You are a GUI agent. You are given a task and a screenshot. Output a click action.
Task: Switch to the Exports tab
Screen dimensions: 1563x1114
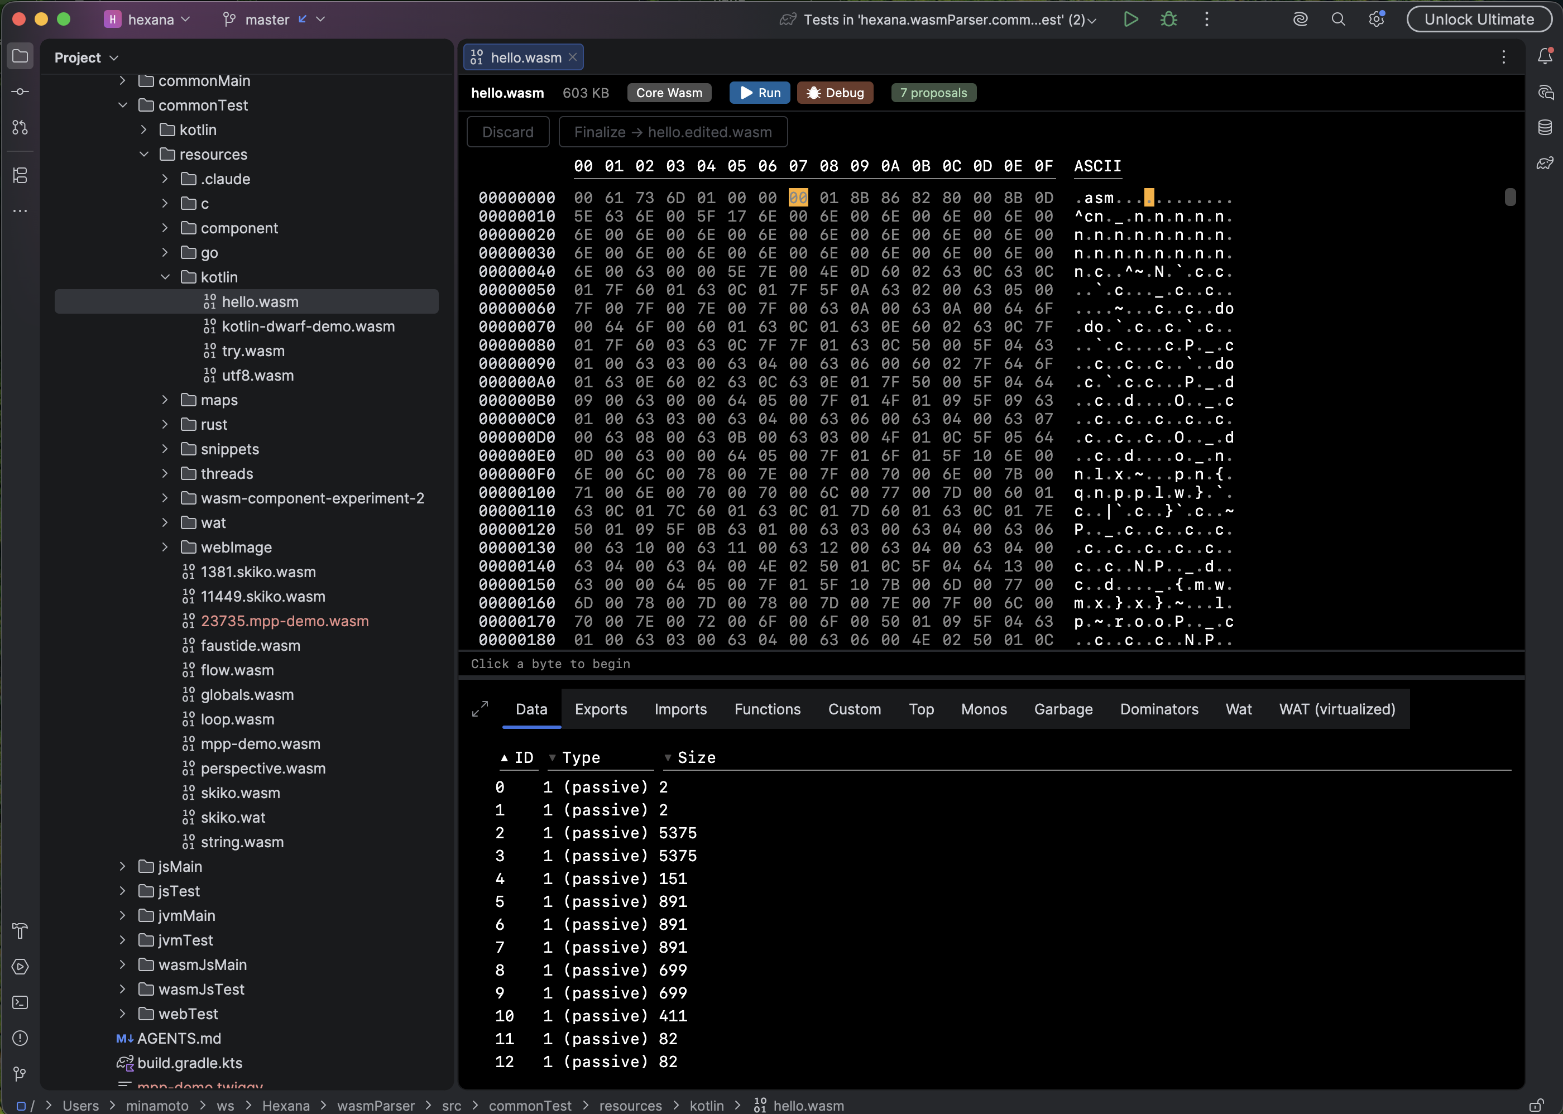pos(601,709)
